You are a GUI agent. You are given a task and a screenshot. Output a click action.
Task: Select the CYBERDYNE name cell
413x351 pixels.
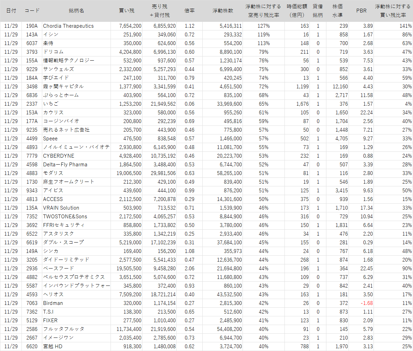(59, 156)
